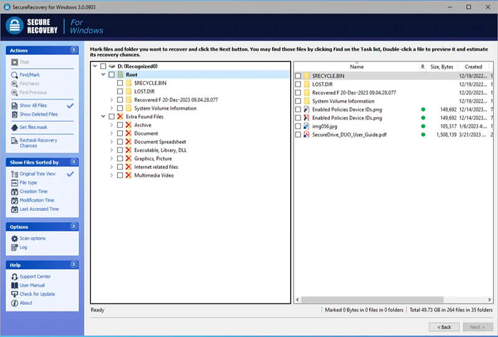498x337 pixels.
Task: Collapse the D: (Recognized0) drive node
Action: (x=95, y=66)
